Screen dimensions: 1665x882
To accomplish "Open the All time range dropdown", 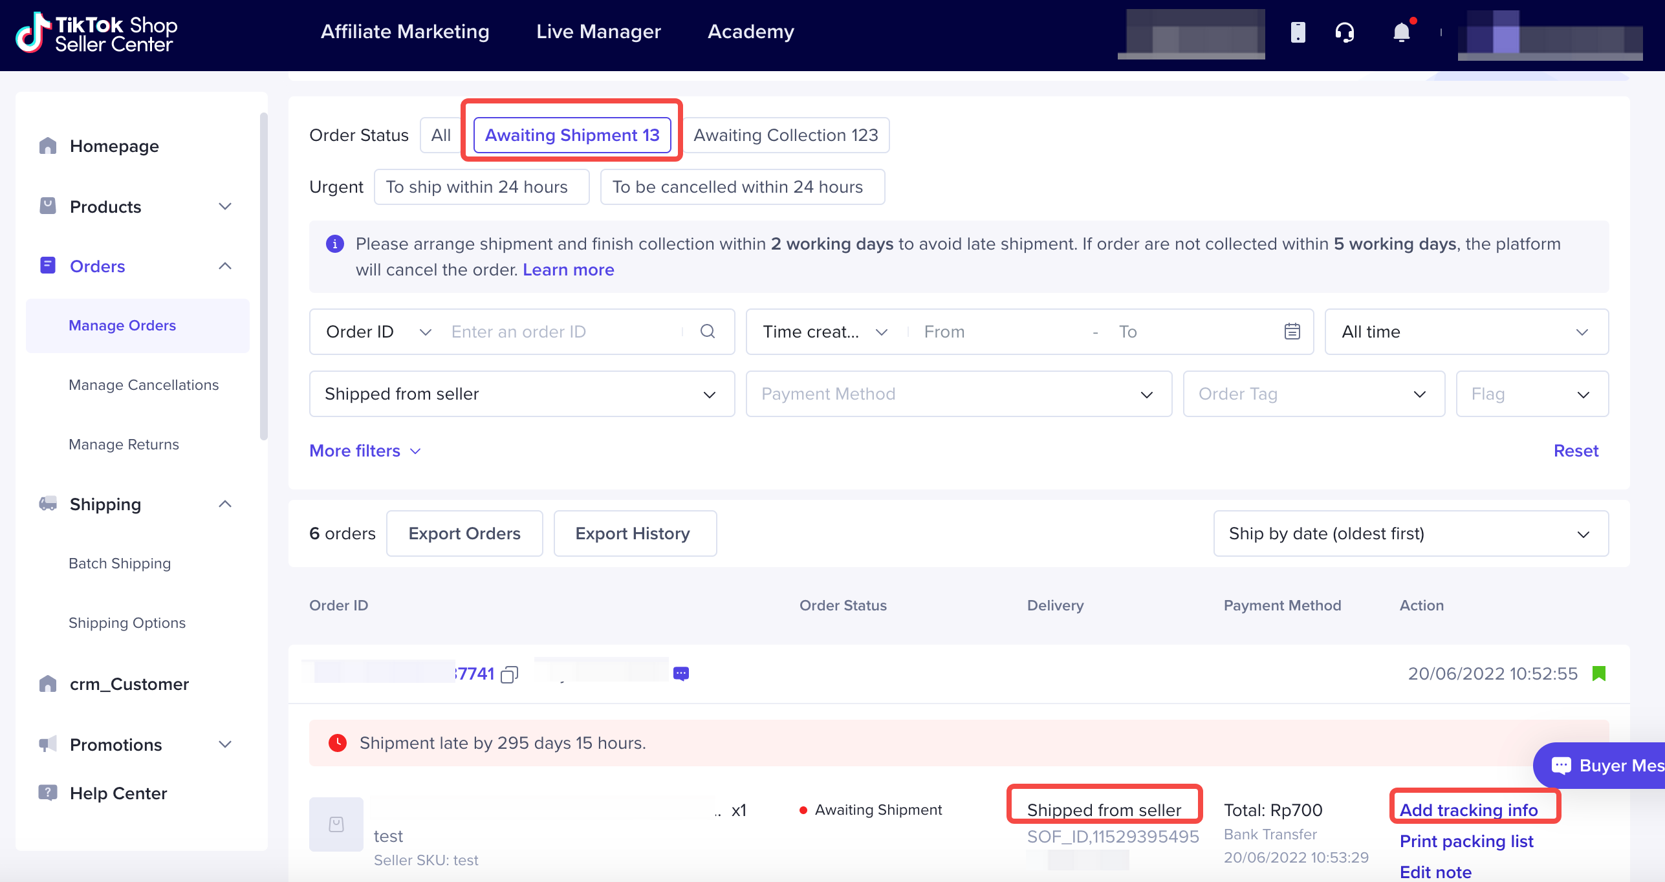I will 1466,332.
